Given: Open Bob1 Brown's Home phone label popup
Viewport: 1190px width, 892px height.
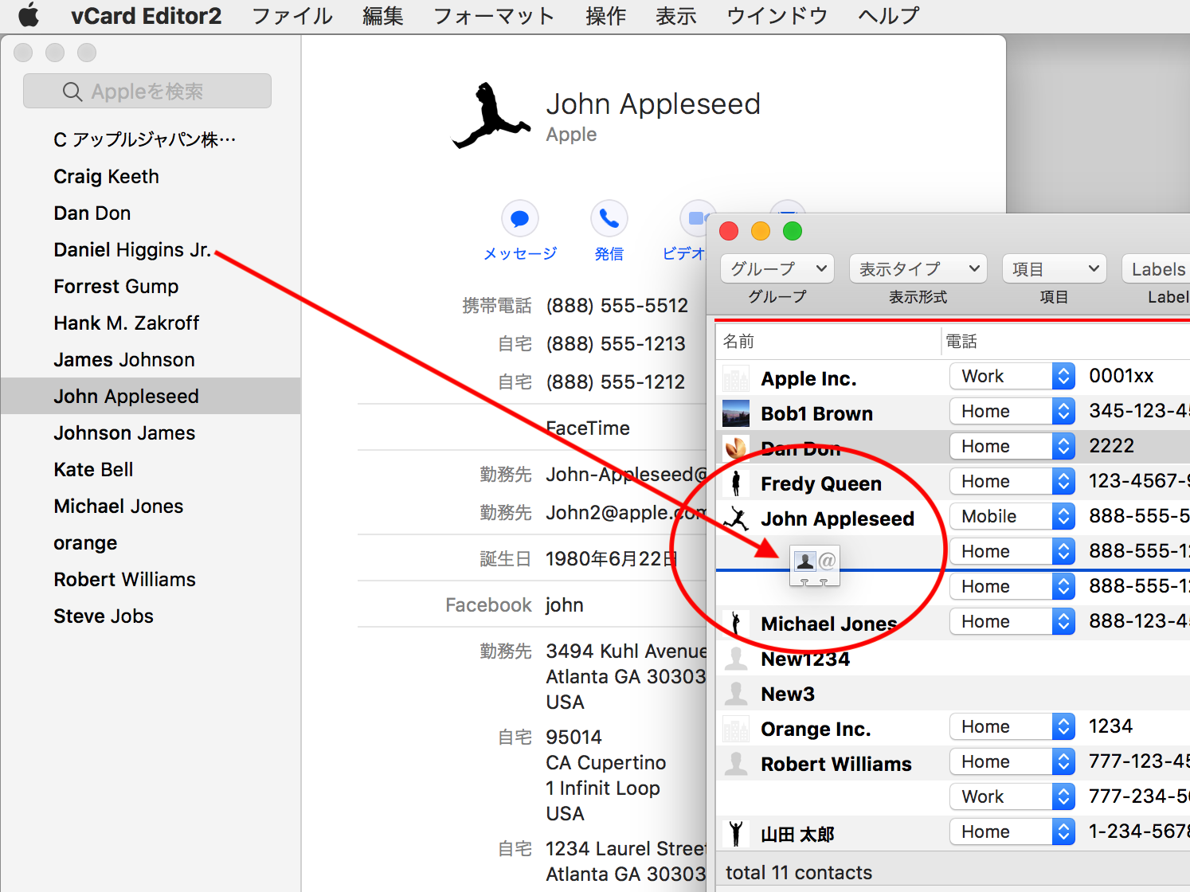Looking at the screenshot, I should click(1012, 411).
